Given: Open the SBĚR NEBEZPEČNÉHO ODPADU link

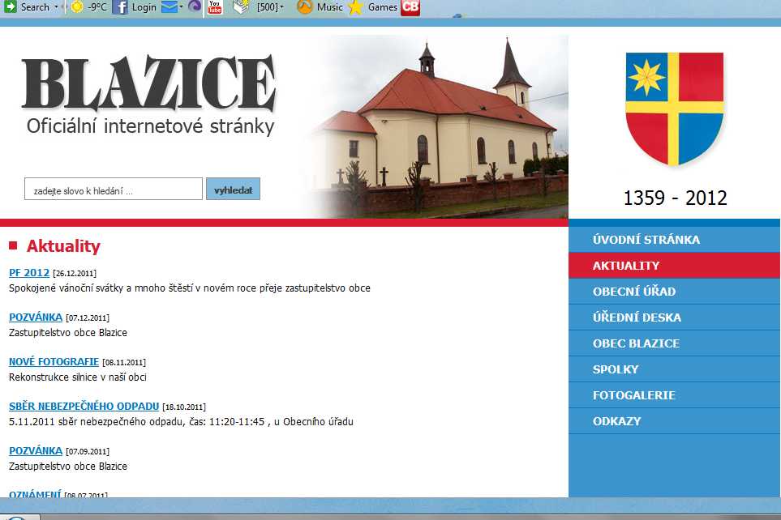Looking at the screenshot, I should pyautogui.click(x=84, y=406).
